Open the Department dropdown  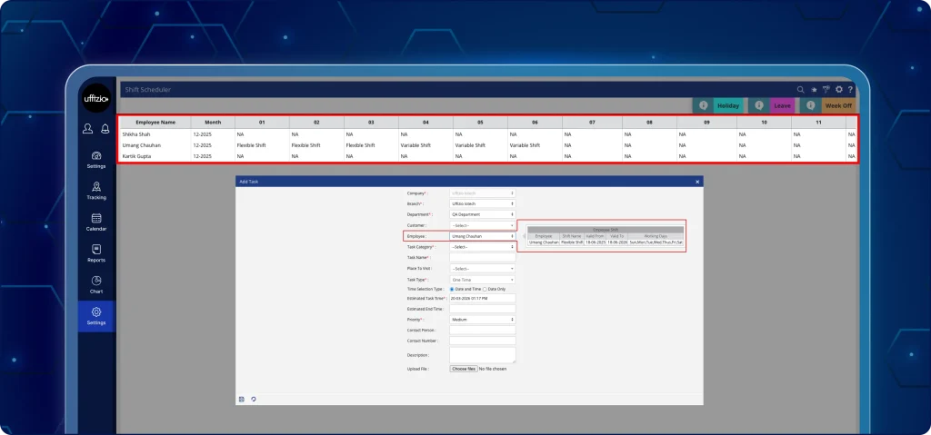483,214
